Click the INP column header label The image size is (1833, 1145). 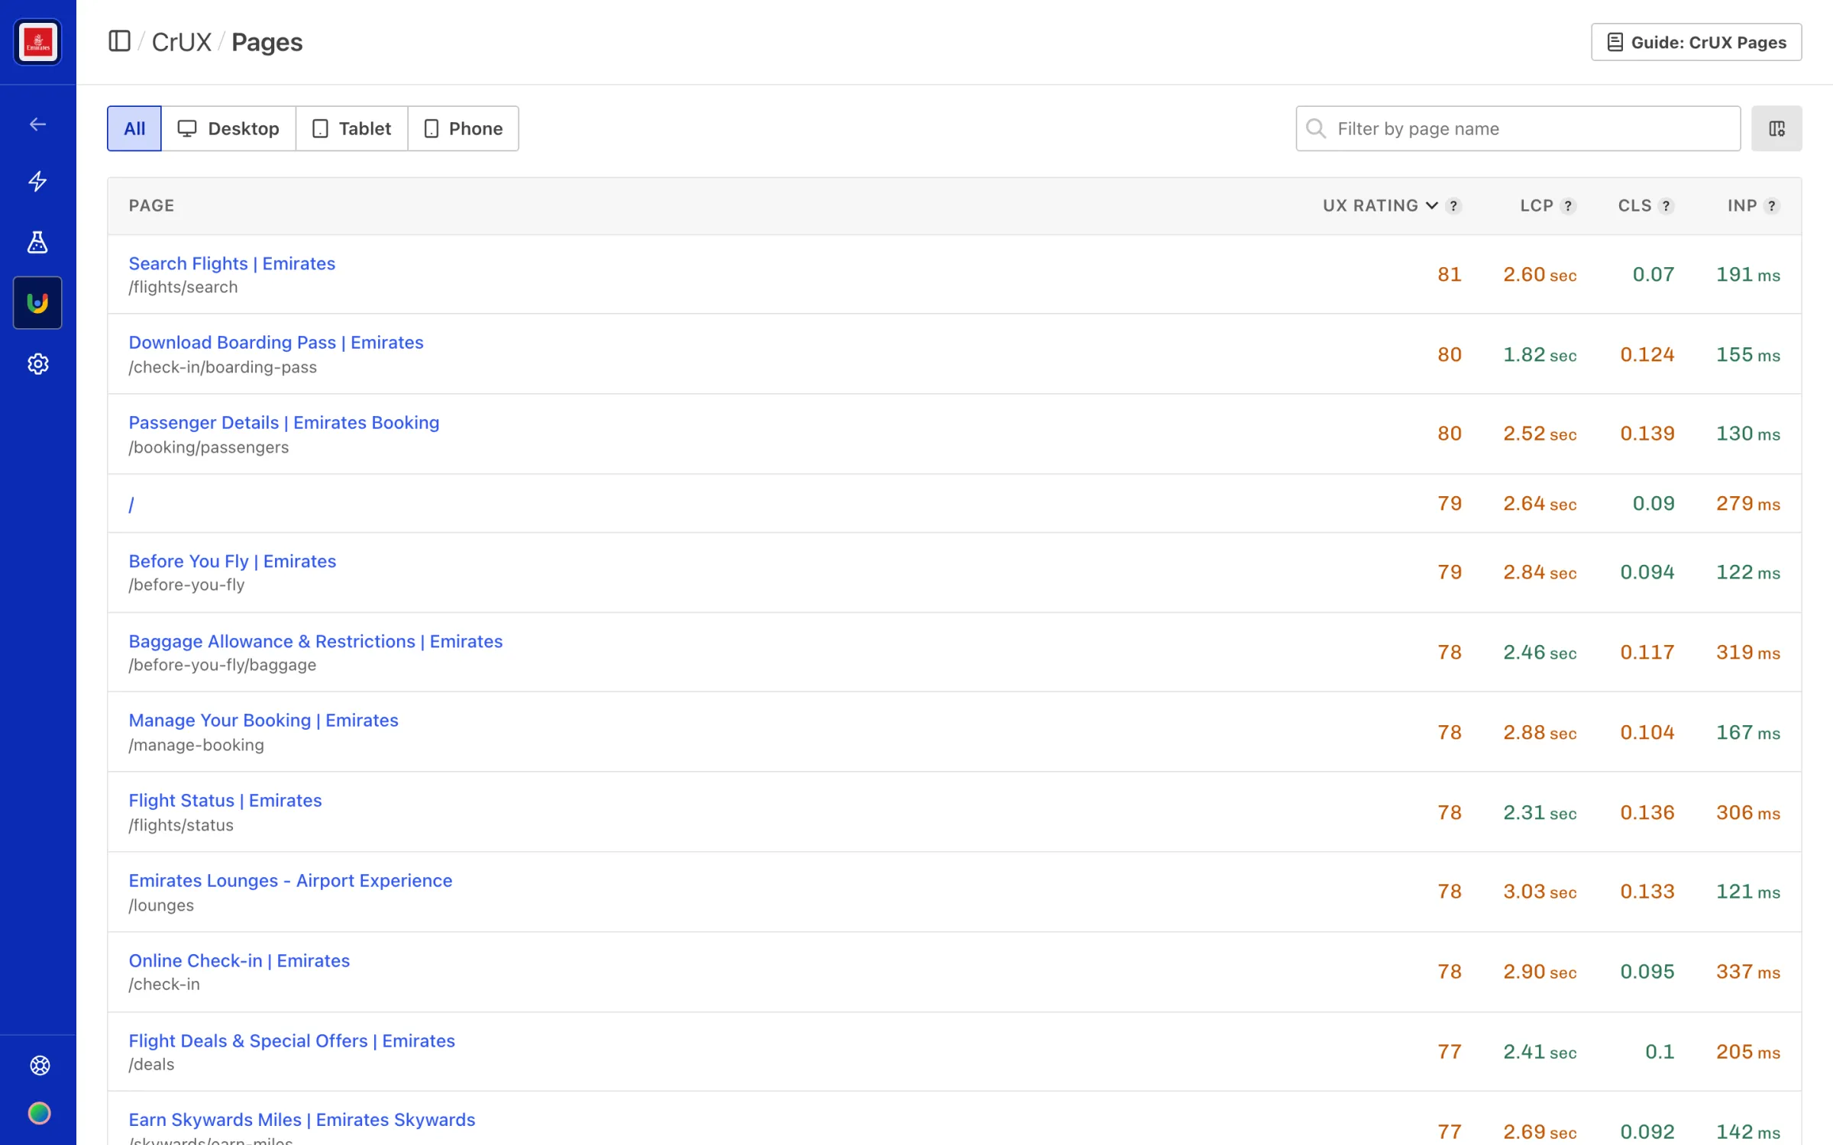pyautogui.click(x=1742, y=205)
